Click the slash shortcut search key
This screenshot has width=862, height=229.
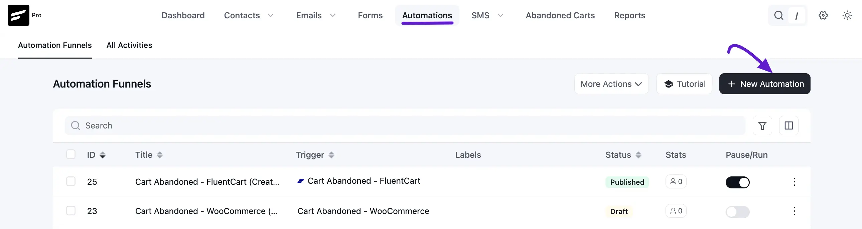(797, 16)
